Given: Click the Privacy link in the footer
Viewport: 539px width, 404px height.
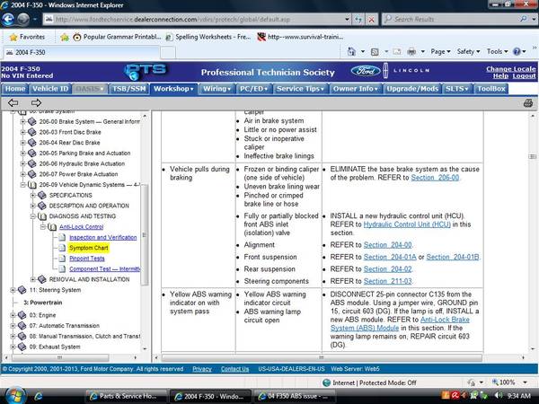Looking at the screenshot, I should coord(202,369).
